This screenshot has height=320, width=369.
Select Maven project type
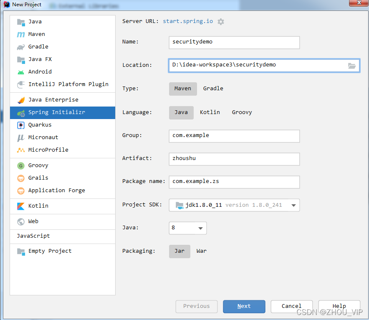[x=183, y=89]
